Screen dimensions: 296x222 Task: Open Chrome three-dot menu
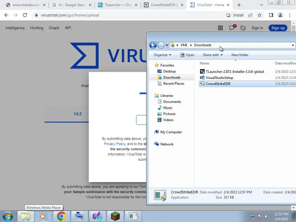(290, 15)
